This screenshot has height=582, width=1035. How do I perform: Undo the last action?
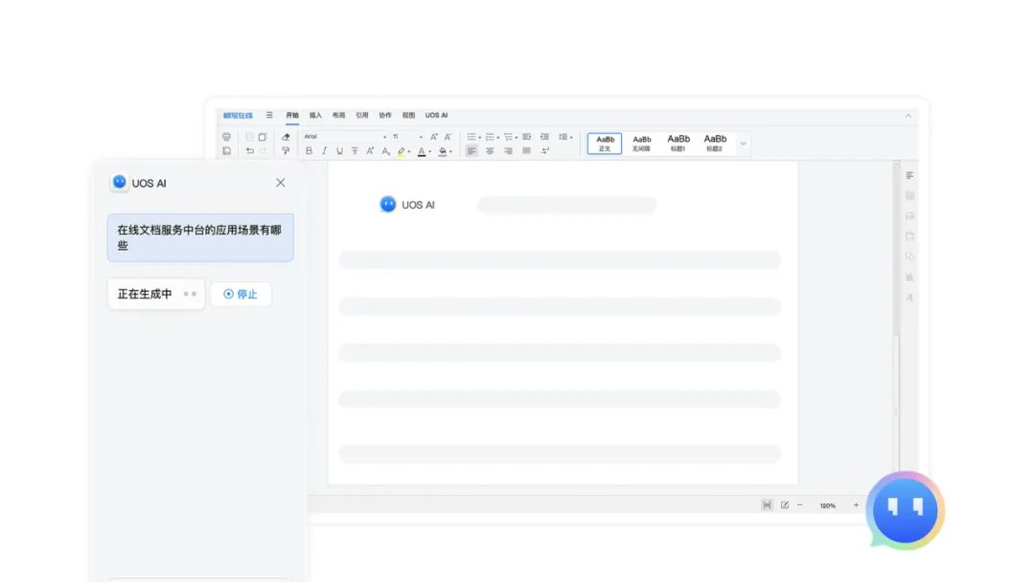click(249, 151)
